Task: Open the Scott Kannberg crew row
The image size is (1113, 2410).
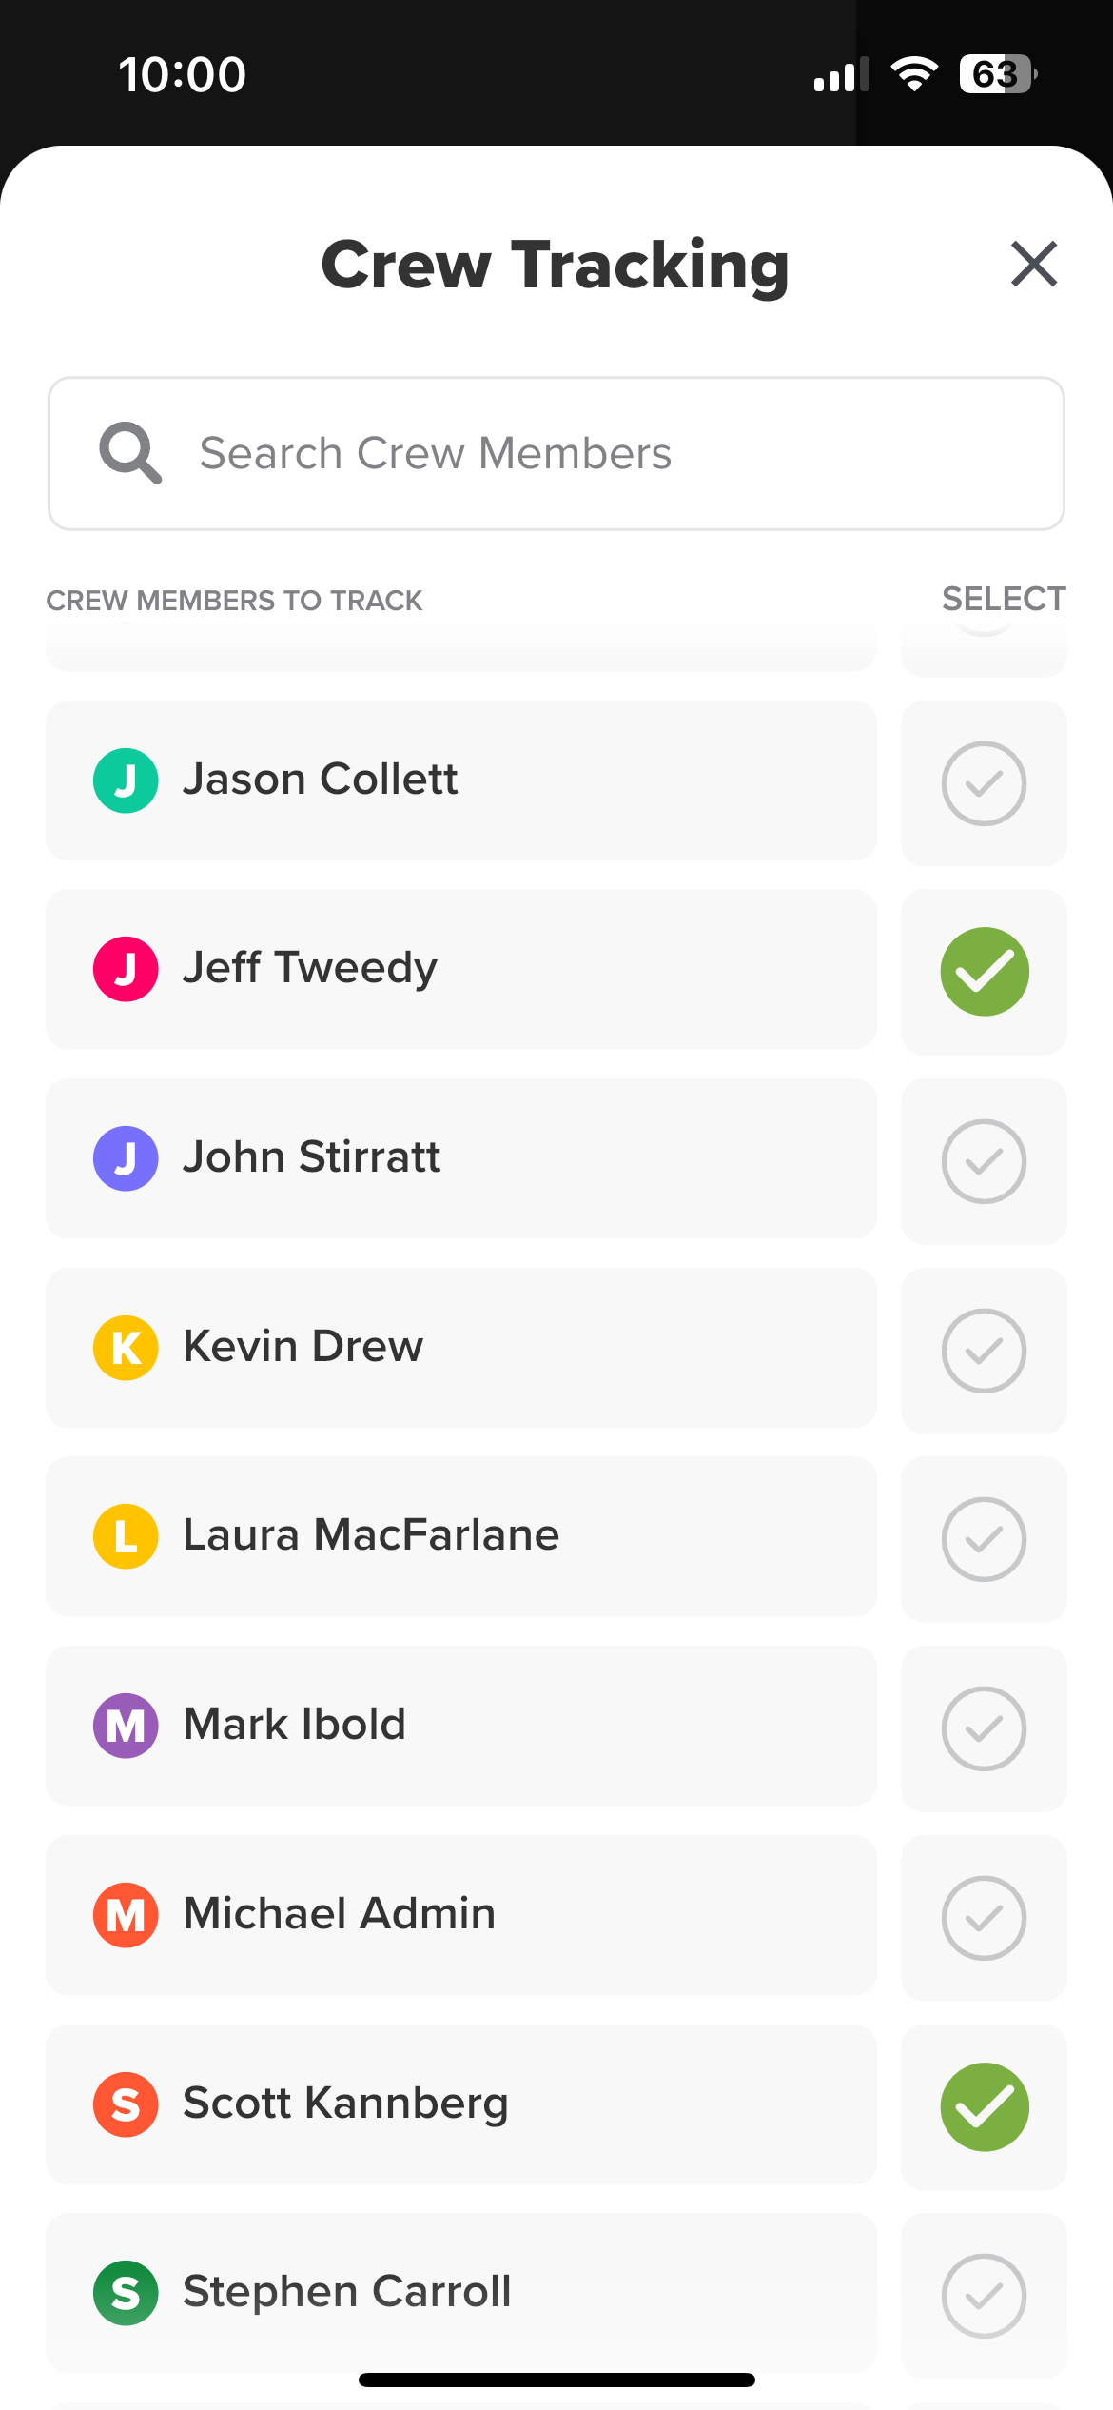Action: pyautogui.click(x=460, y=2104)
